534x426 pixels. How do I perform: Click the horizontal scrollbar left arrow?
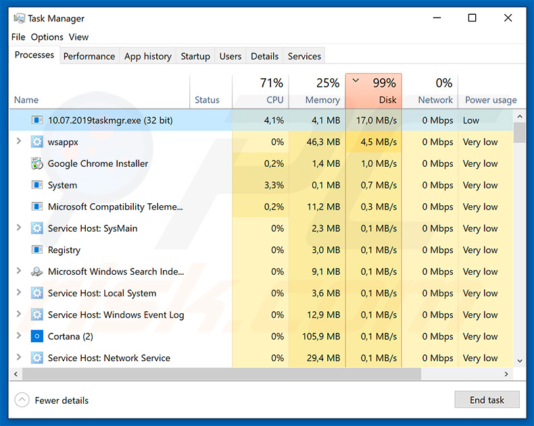pos(16,374)
